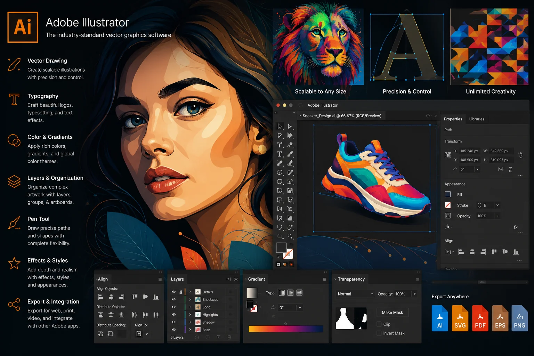Expand the Shoelaces layer

[190, 299]
